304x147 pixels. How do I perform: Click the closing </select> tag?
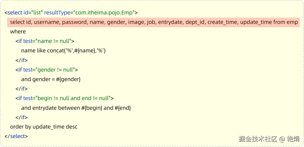tap(16, 136)
